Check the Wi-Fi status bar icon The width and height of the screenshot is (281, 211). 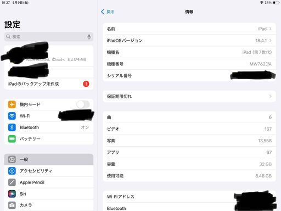[x=262, y=3]
